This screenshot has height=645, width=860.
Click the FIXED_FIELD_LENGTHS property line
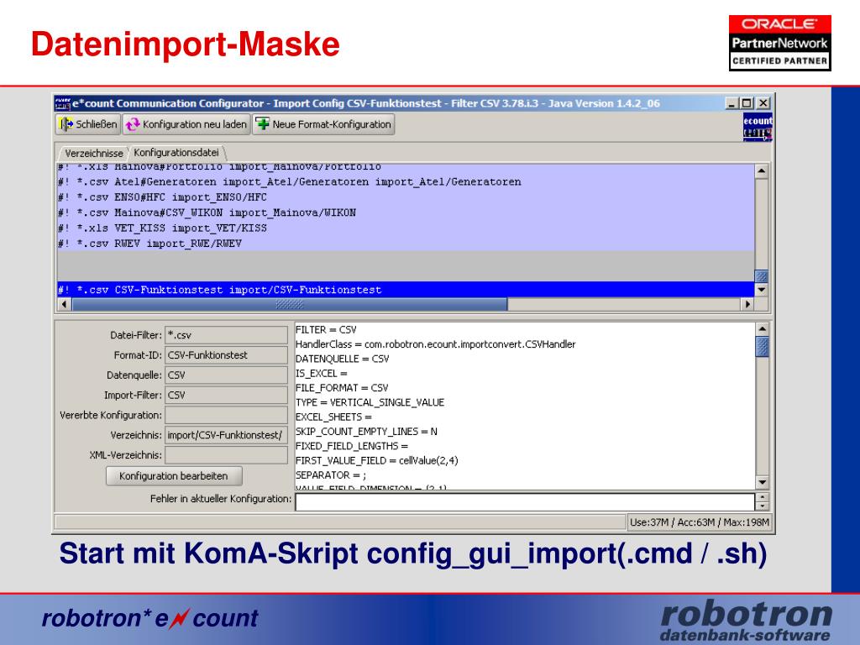point(352,446)
